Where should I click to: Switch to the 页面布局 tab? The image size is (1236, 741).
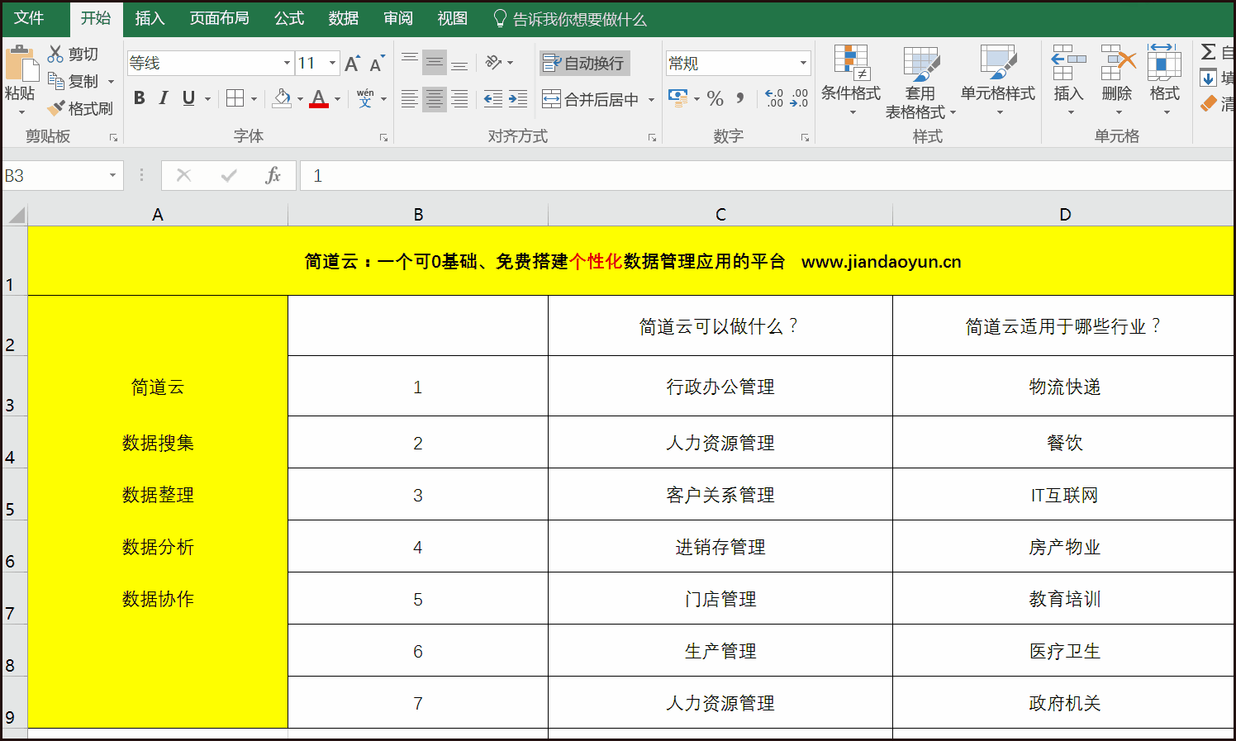click(x=219, y=18)
